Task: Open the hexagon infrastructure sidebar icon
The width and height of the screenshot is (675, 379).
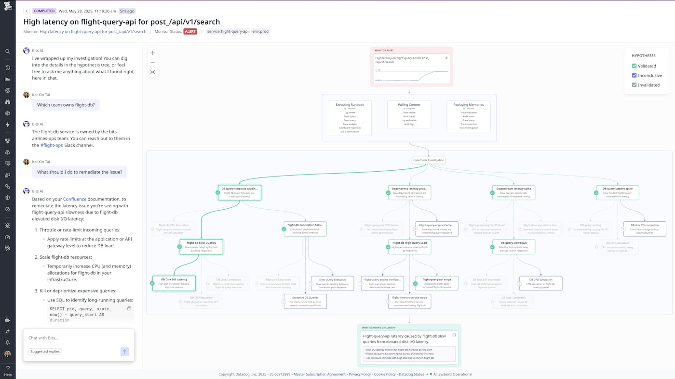Action: click(8, 114)
